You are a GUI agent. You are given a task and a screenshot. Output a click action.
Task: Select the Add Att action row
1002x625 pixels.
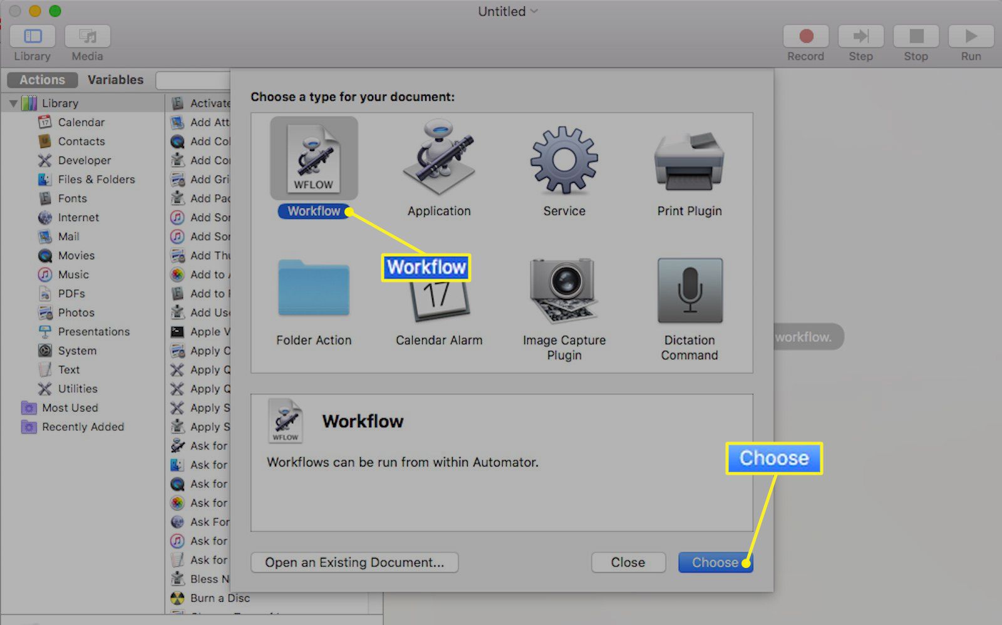[x=200, y=122]
